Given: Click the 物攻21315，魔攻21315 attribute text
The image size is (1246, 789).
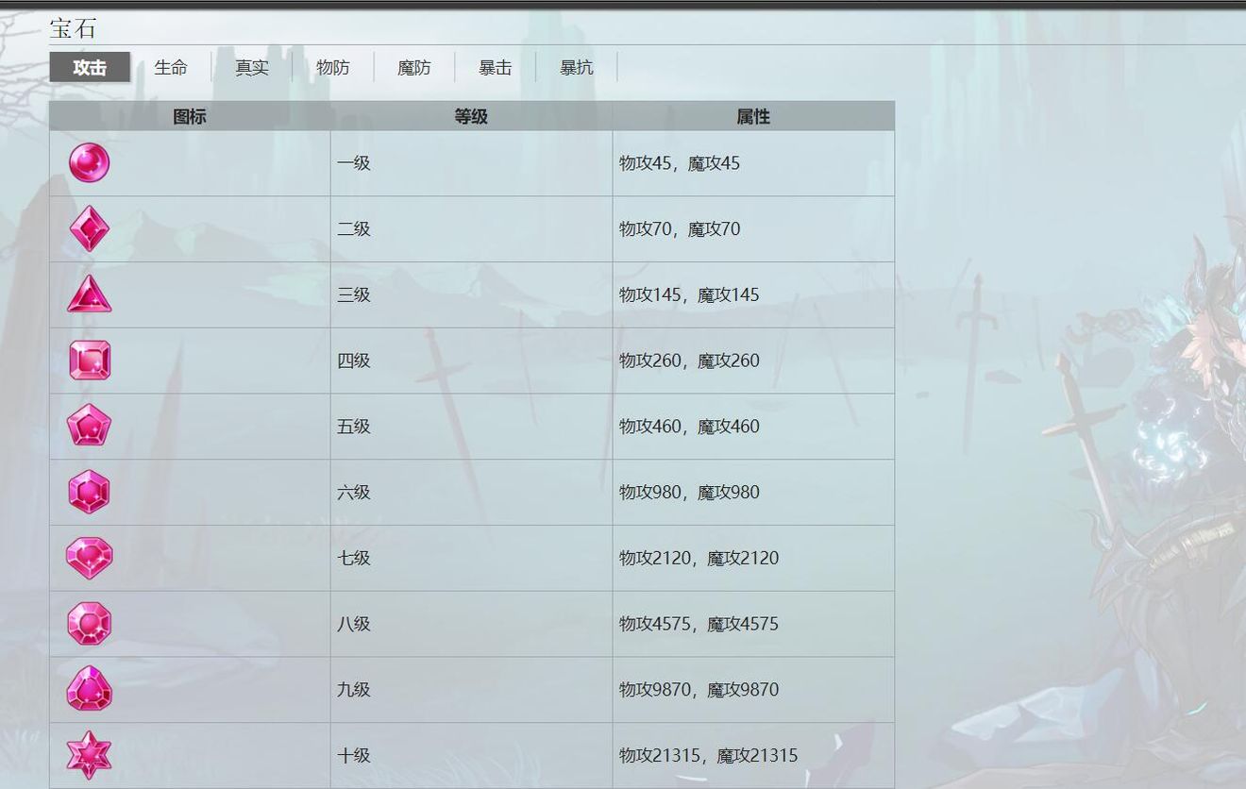Looking at the screenshot, I should (x=709, y=756).
